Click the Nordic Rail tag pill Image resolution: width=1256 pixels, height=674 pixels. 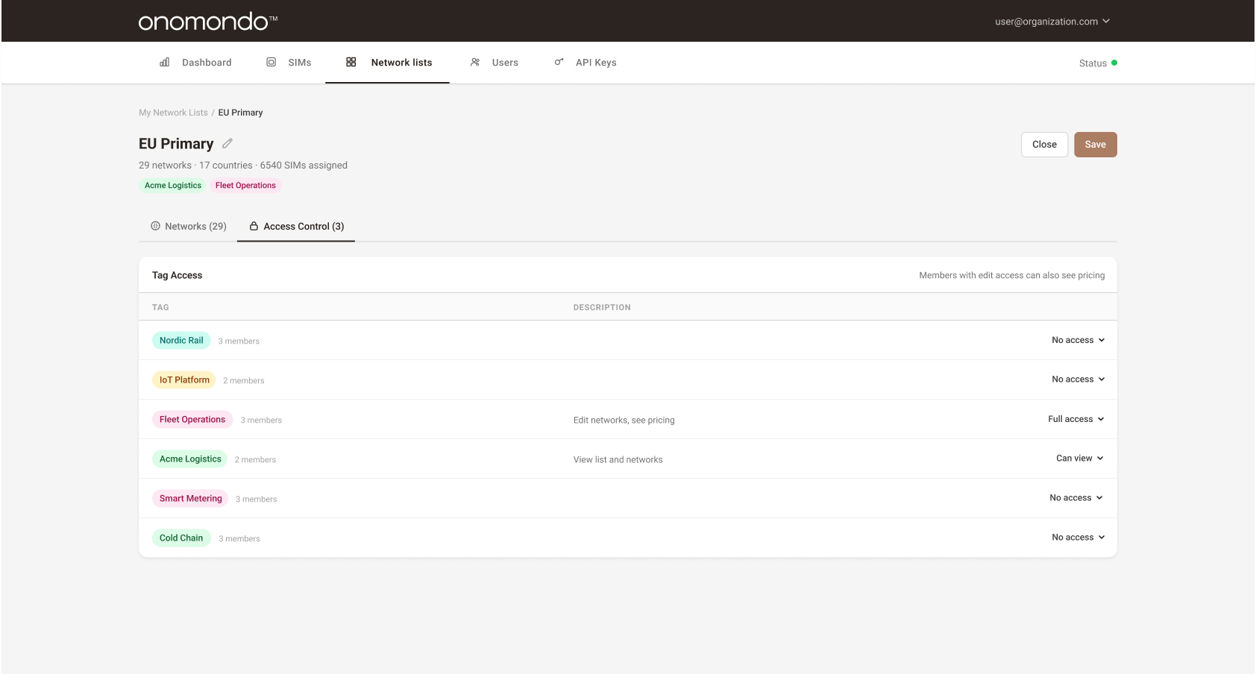pos(181,340)
